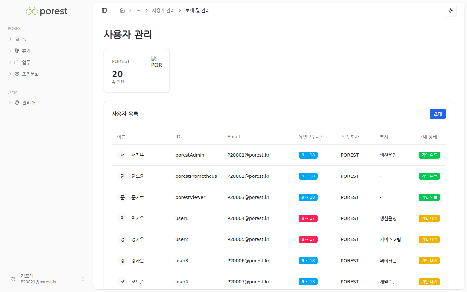Select the 휴가 menu label
This screenshot has height=292, width=467.
26,51
